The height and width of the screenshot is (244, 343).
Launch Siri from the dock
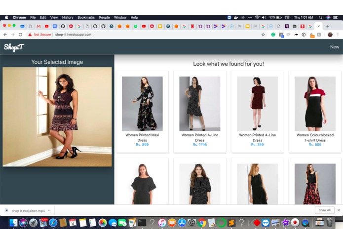(23, 223)
